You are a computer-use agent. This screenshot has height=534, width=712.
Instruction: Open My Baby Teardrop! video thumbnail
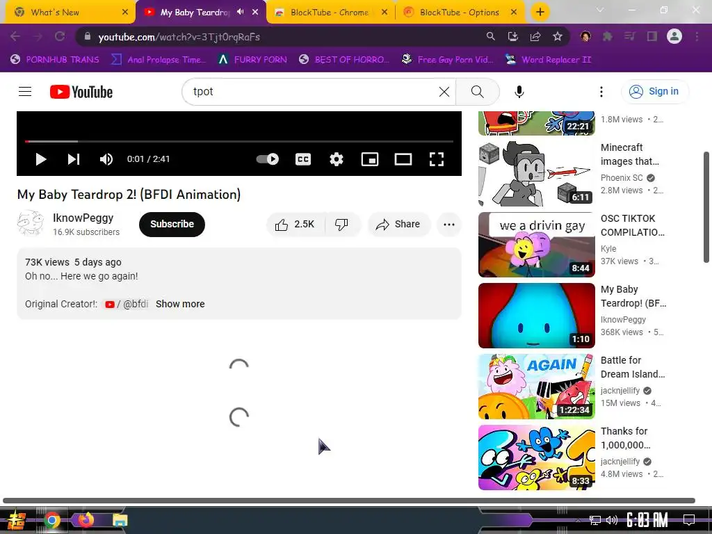point(537,316)
